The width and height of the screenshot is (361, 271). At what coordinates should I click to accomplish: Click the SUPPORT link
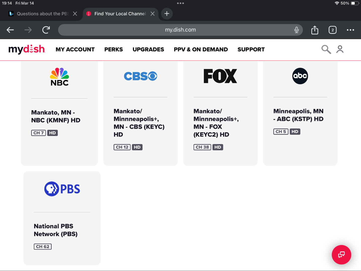pos(251,49)
